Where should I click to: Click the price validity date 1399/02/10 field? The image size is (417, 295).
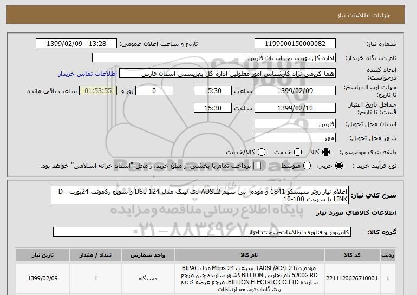295,108
